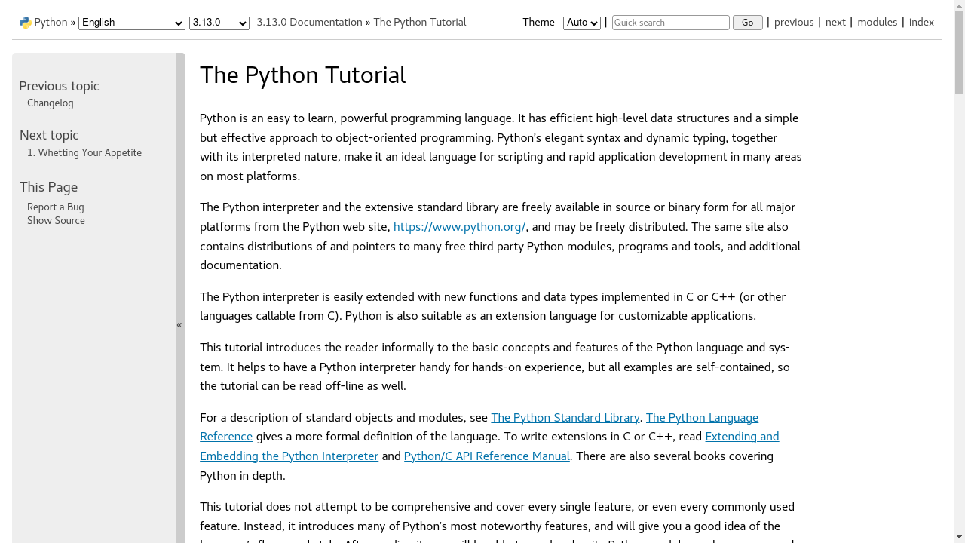This screenshot has width=965, height=543.
Task: Open the Theme dropdown set to Auto
Action: point(582,23)
